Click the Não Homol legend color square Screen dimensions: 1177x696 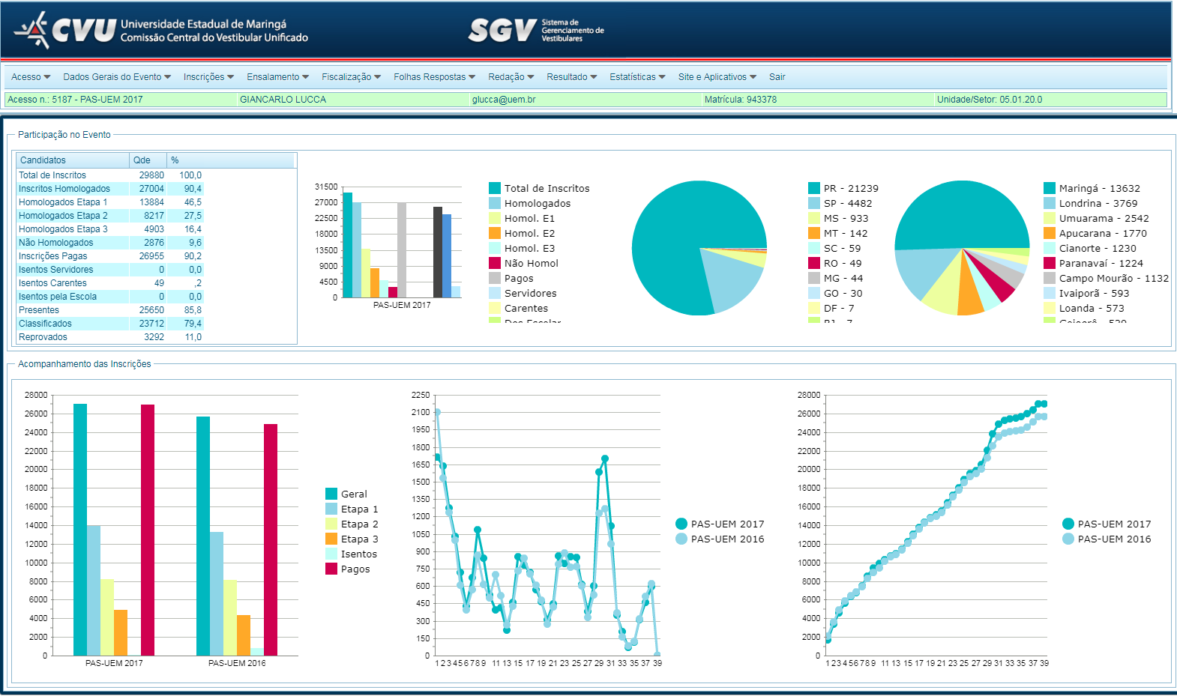coord(495,263)
